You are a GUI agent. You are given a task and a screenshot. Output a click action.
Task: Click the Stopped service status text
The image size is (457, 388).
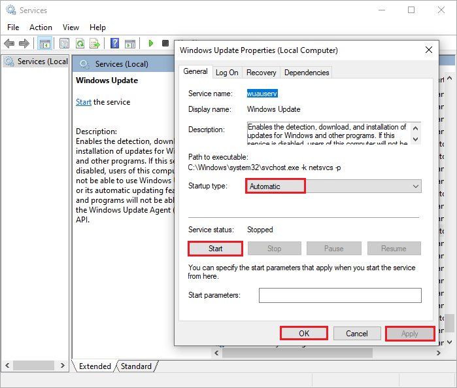coord(260,230)
